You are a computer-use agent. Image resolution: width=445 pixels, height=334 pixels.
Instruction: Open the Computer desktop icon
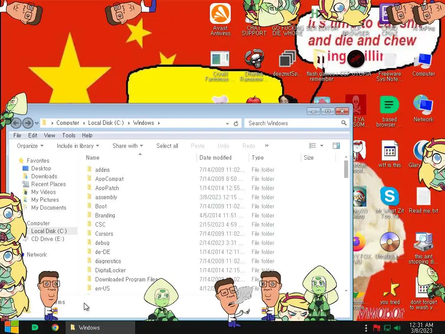click(x=423, y=64)
